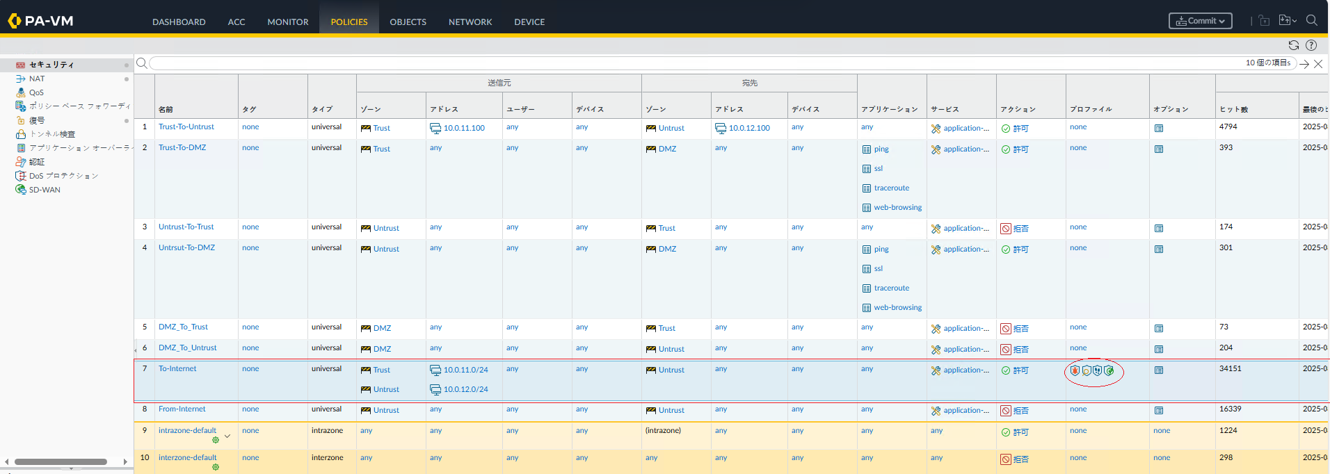Open the help question mark icon
Viewport: 1330px width, 474px height.
tap(1311, 45)
